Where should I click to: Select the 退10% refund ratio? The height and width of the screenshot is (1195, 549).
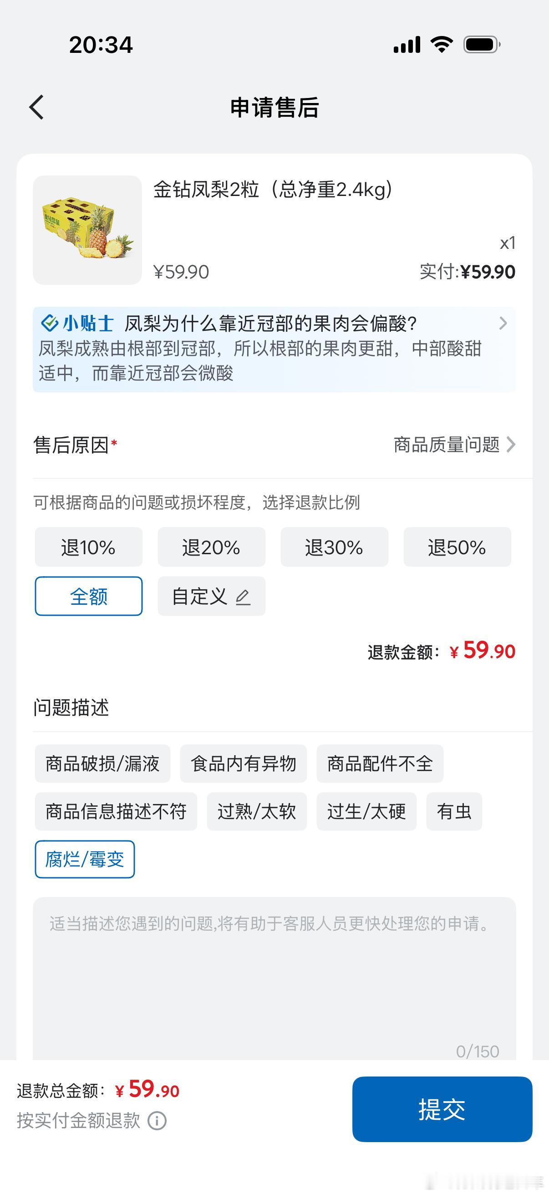88,547
